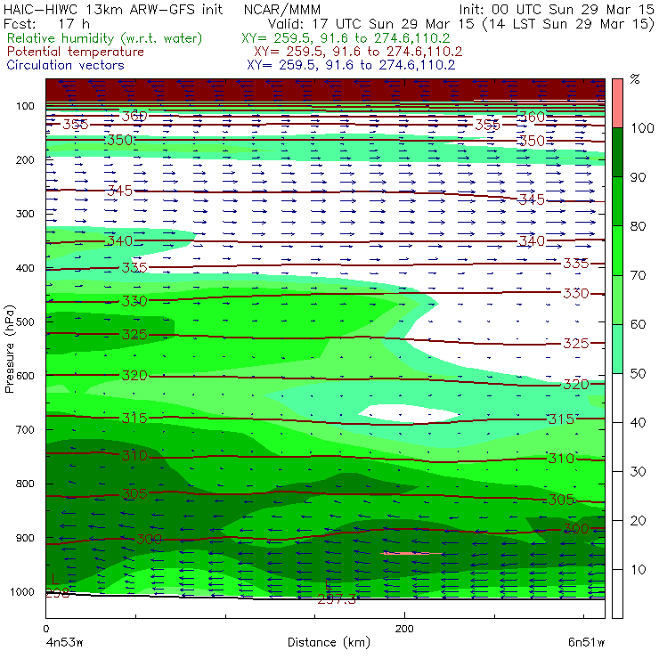This screenshot has width=659, height=659.
Task: Click the '50' colorbar scale value
Action: click(638, 374)
